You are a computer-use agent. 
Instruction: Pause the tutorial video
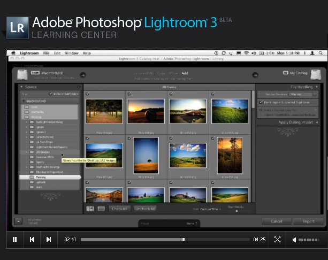15,240
